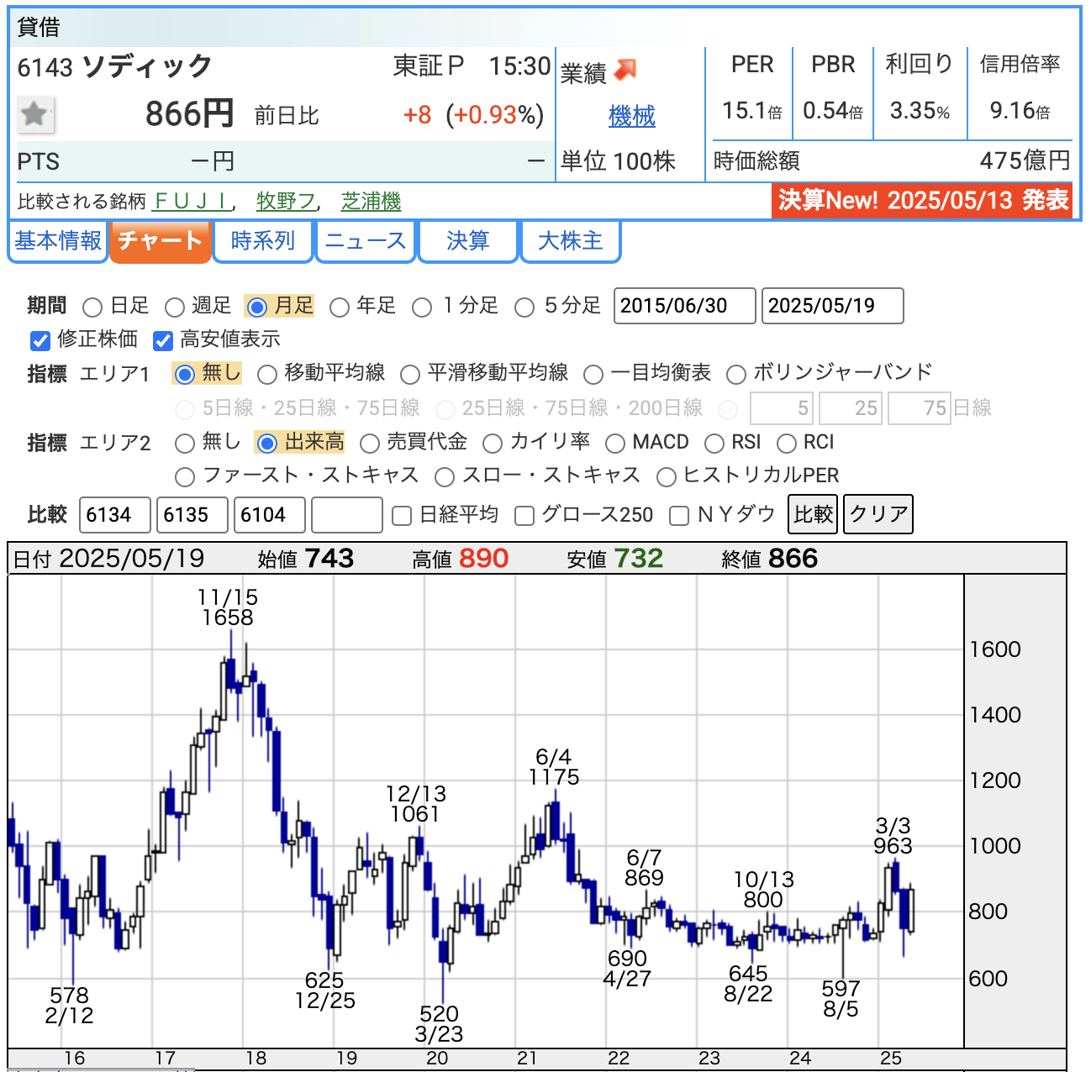Screen dimensions: 1091x1072
Task: Click the 業績 upward arrow icon
Action: (625, 71)
